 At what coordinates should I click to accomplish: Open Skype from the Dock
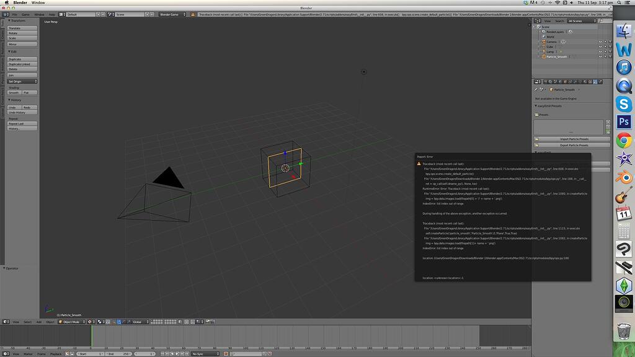[624, 104]
